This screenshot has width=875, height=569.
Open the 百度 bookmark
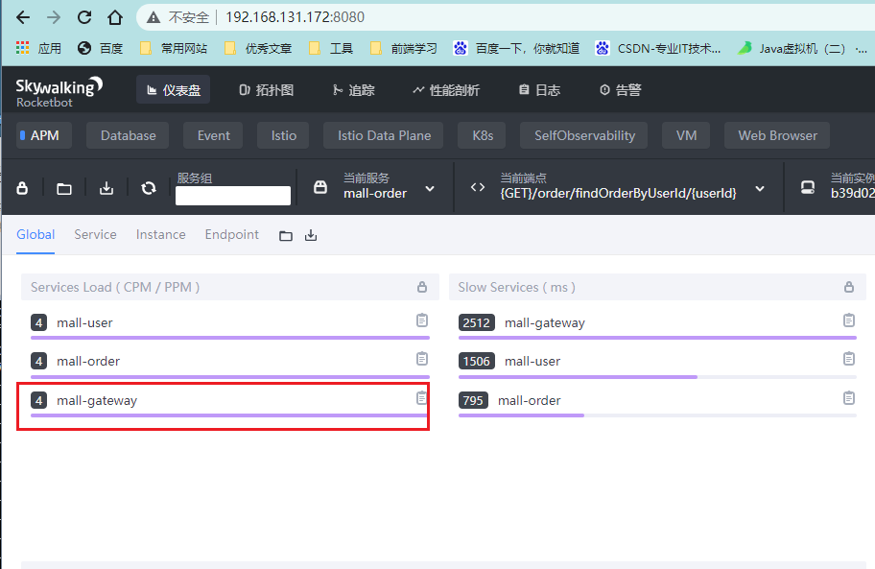(101, 49)
